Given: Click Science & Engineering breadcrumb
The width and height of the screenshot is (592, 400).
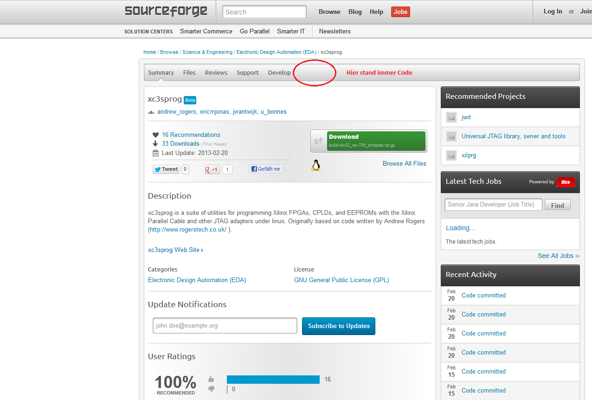Looking at the screenshot, I should click(x=207, y=52).
